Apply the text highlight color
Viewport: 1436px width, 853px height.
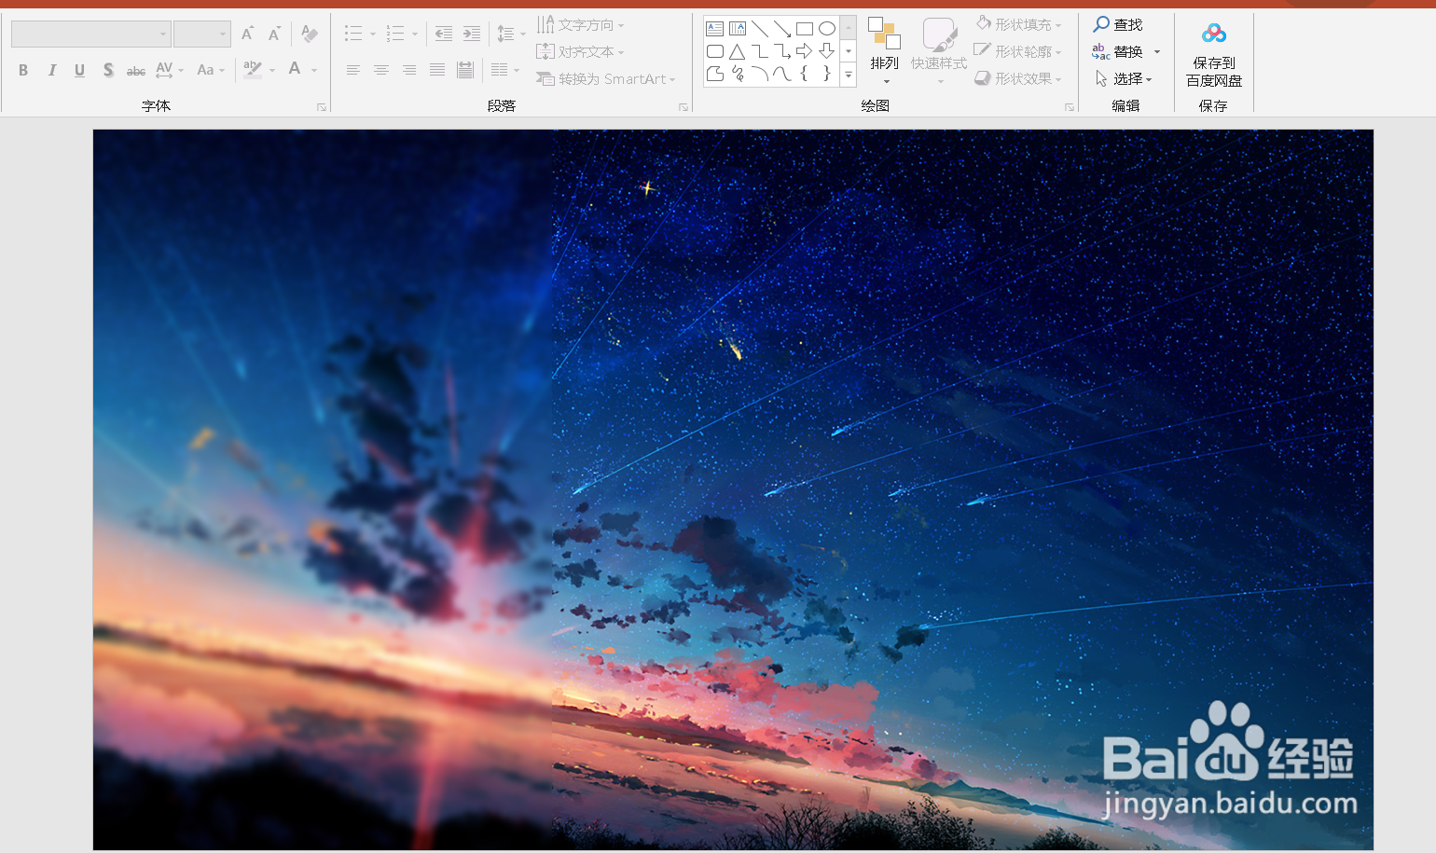(253, 70)
